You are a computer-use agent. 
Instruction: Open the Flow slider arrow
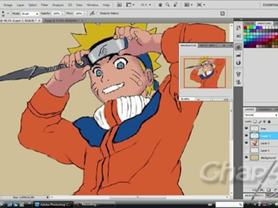coord(85,14)
